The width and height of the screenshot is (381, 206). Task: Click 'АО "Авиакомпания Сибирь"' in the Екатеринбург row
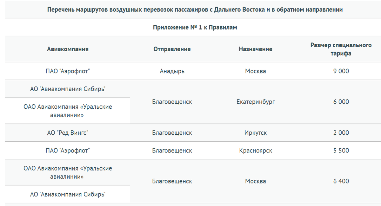tap(68, 89)
